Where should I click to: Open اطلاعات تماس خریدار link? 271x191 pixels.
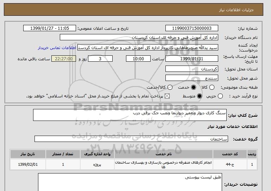(x=57, y=48)
